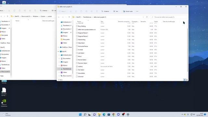Switch to details view in the status bar
This screenshot has width=208, height=117.
(x=185, y=80)
